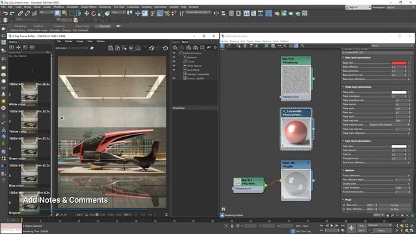416x234 pixels.
Task: Click Undo arrow icon in Layers panel
Action: point(209,47)
